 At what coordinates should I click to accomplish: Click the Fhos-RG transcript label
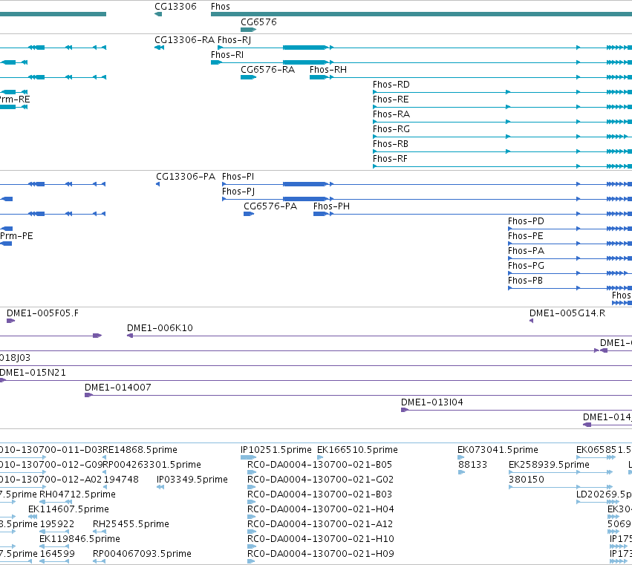391,129
